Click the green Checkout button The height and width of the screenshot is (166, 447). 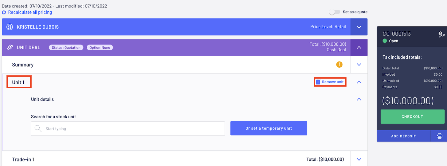412,117
